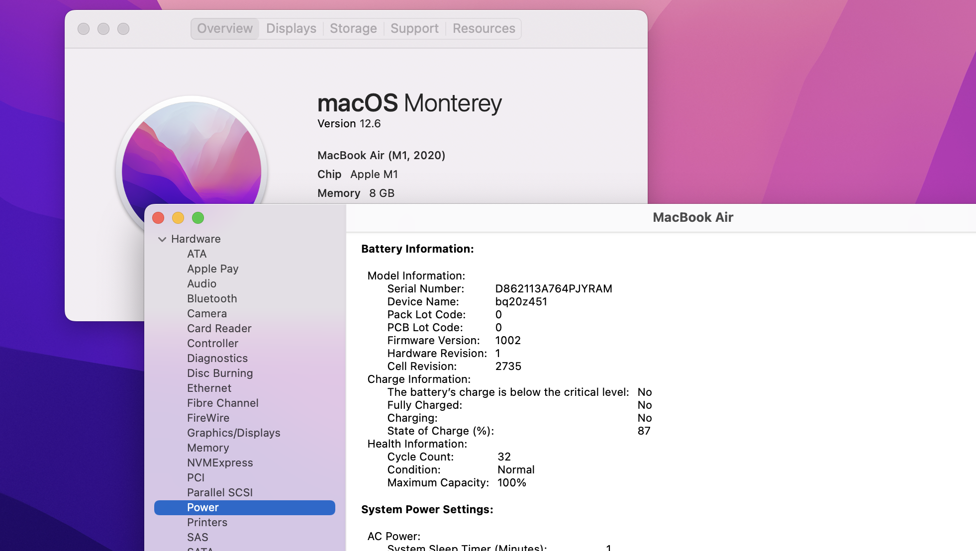Screen dimensions: 976x551
Task: Close the System Information window
Action: [158, 218]
